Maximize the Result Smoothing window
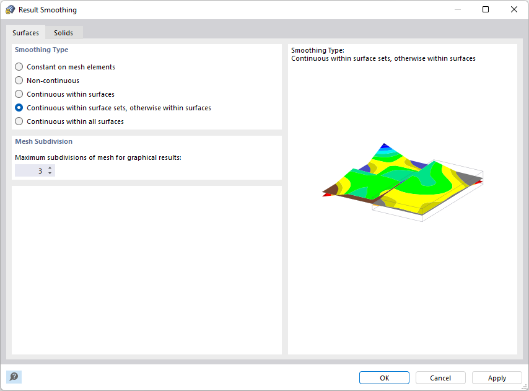 click(486, 9)
